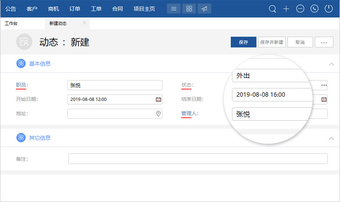Click the paper plane send icon
This screenshot has width=340, height=202.
coord(204,9)
